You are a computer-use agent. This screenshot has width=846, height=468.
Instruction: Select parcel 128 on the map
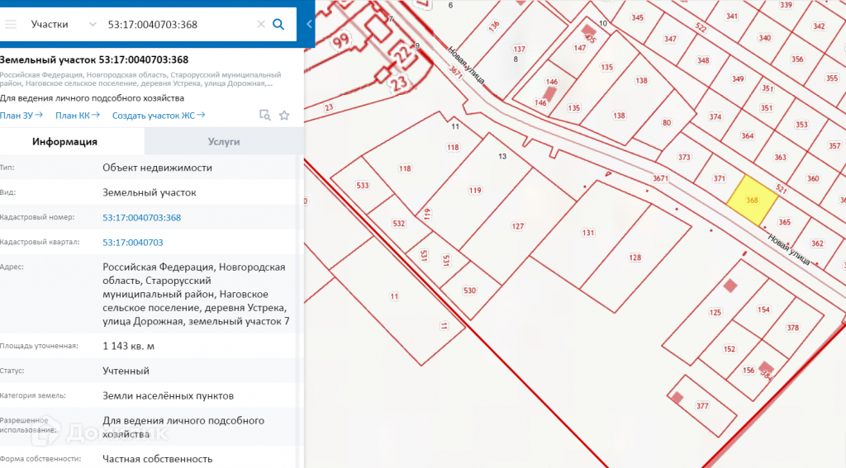click(633, 260)
